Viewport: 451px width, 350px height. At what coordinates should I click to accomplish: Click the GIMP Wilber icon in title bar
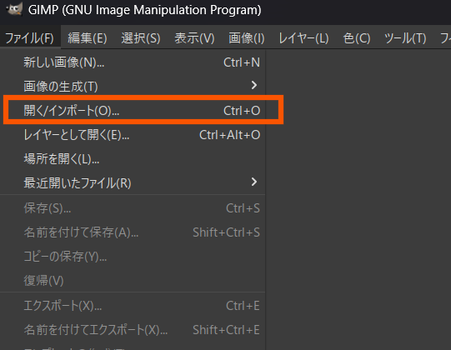point(14,9)
